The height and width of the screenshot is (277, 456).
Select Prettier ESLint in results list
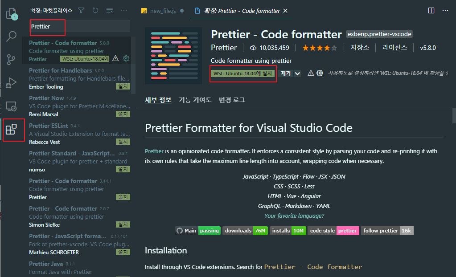coord(78,134)
